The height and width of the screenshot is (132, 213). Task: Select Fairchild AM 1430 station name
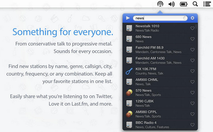(150, 58)
